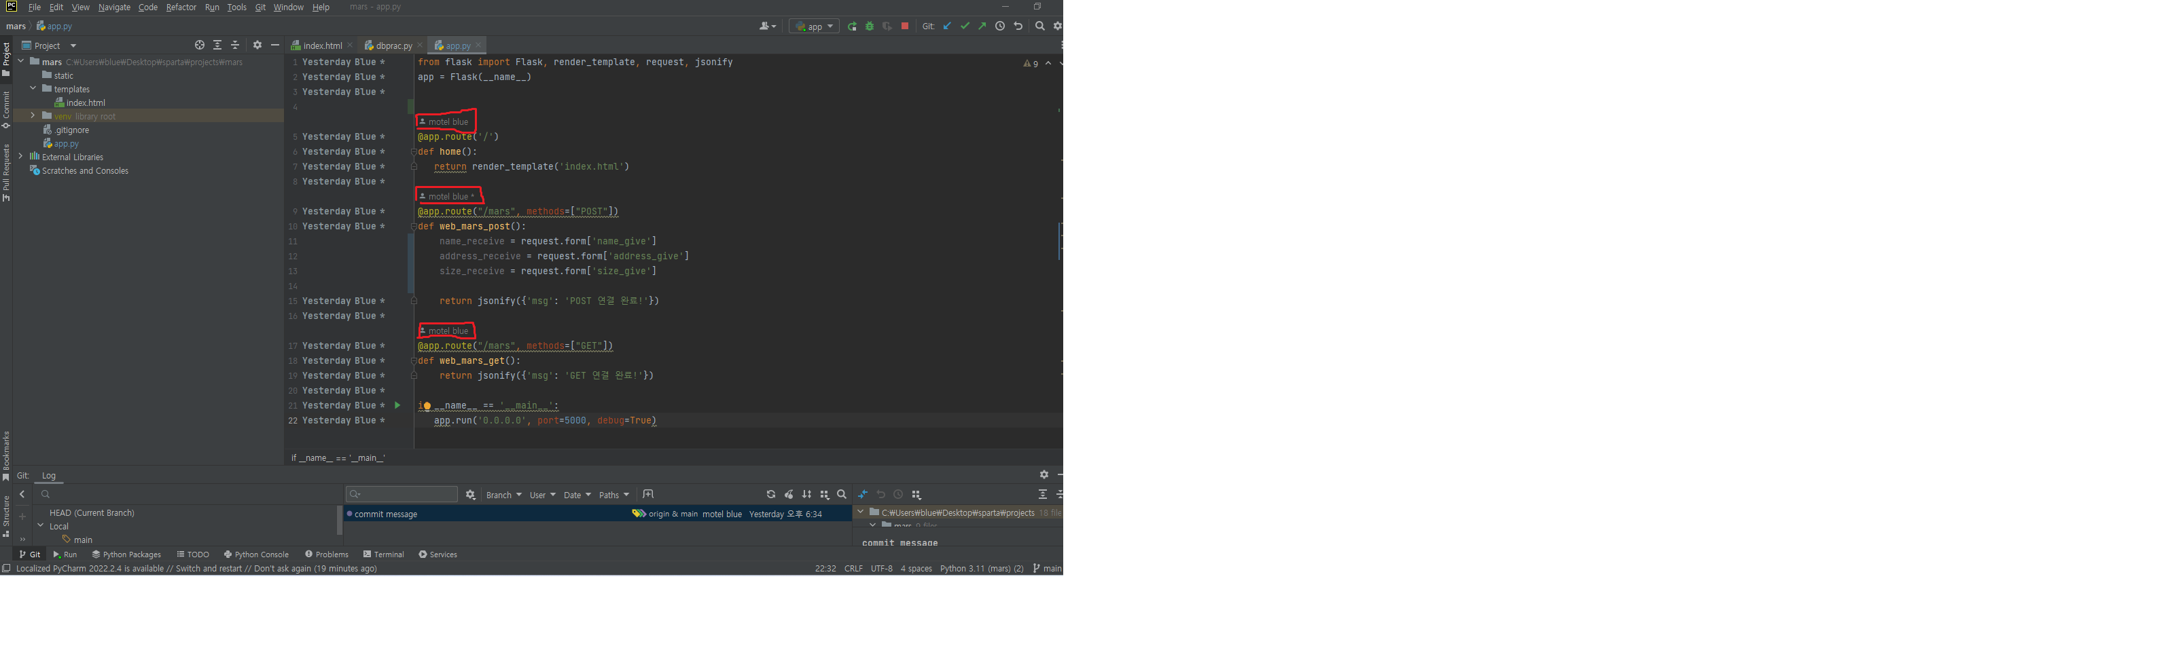
Task: Collapse all in Project panel
Action: [x=236, y=45]
